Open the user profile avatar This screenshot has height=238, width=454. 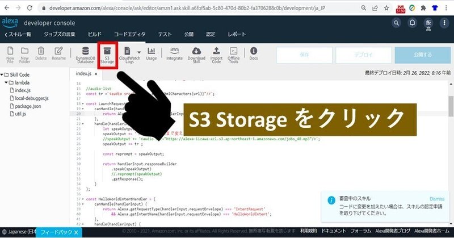click(x=428, y=24)
